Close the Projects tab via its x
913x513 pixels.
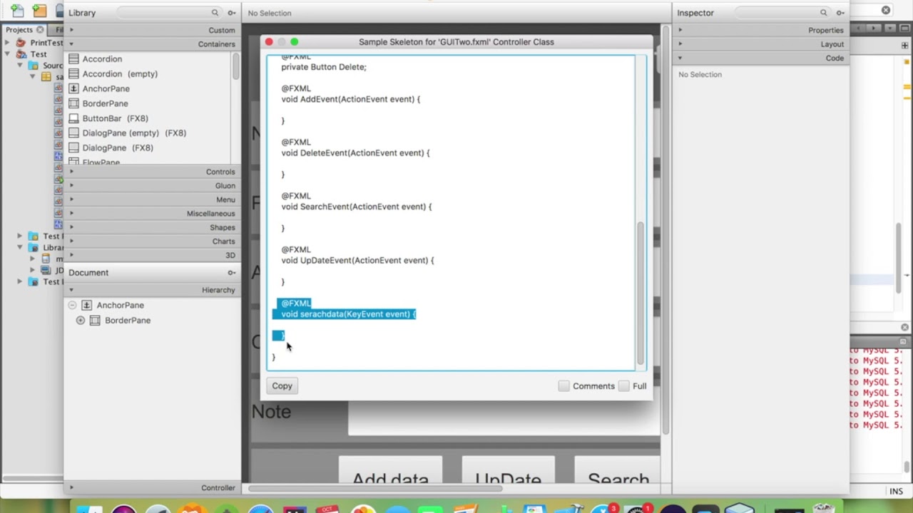coord(40,30)
